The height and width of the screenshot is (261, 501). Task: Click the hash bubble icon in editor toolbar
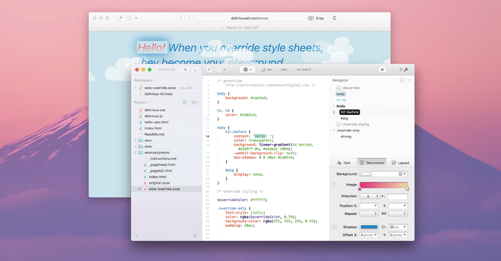[382, 70]
